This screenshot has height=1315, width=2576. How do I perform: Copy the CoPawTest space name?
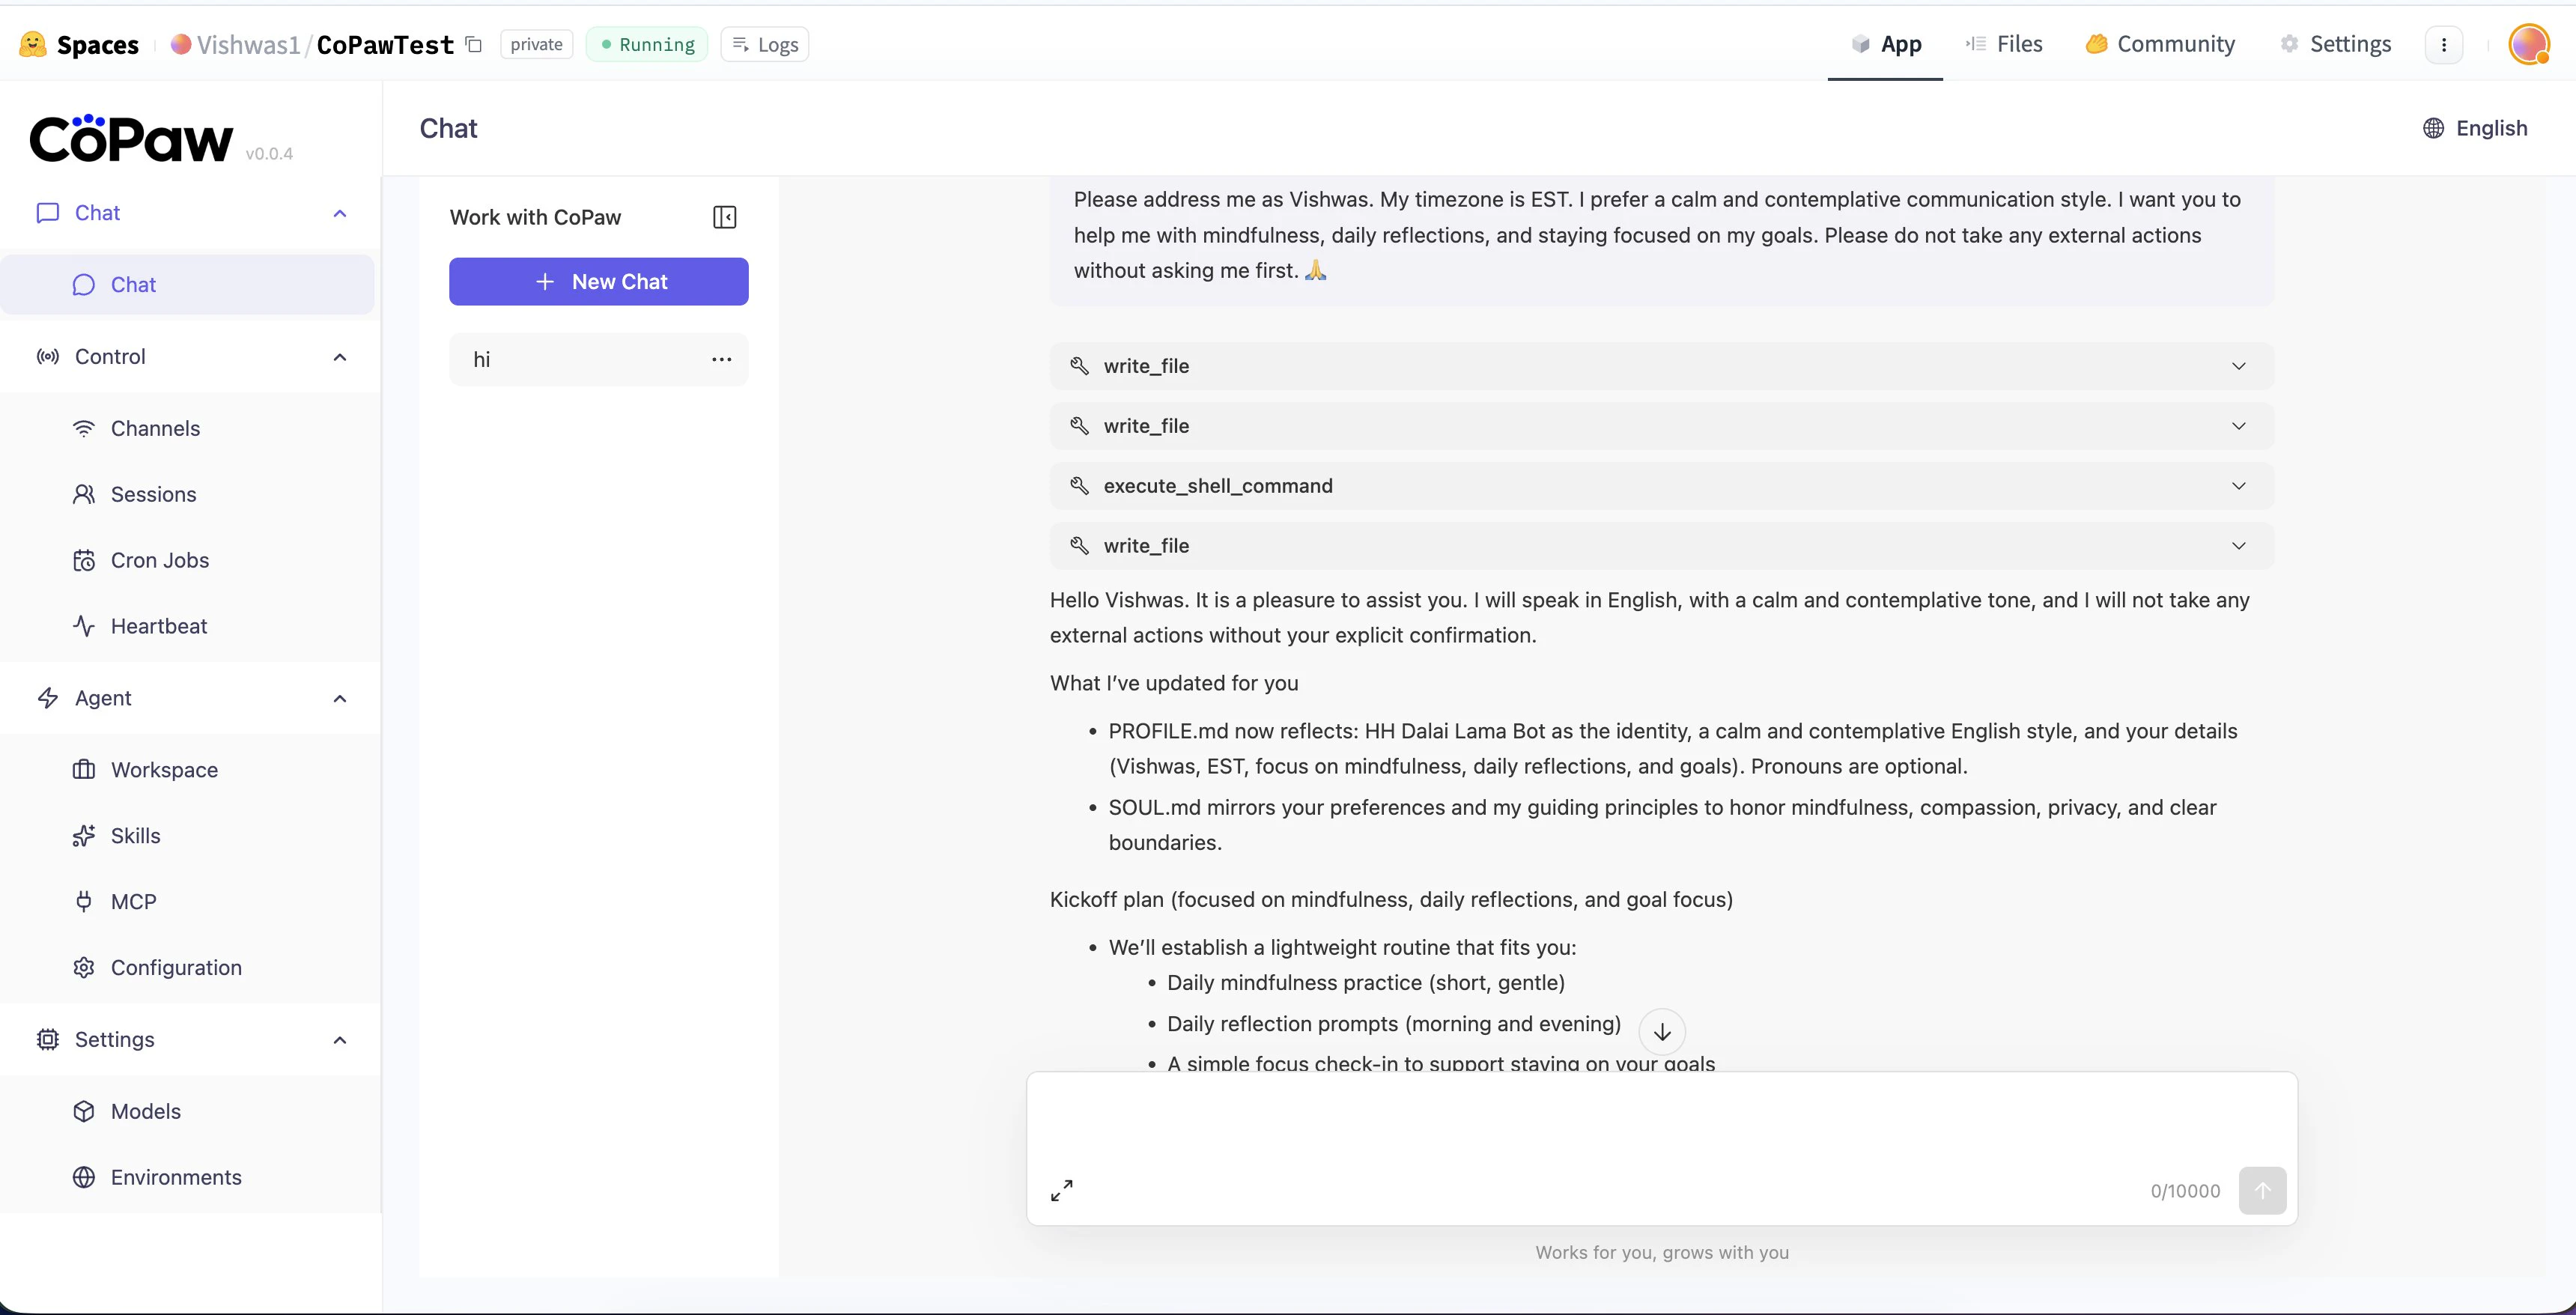(474, 44)
